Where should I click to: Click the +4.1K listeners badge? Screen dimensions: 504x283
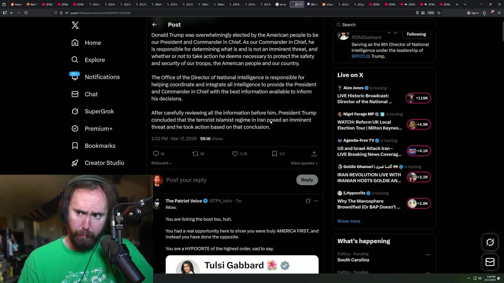[419, 151]
